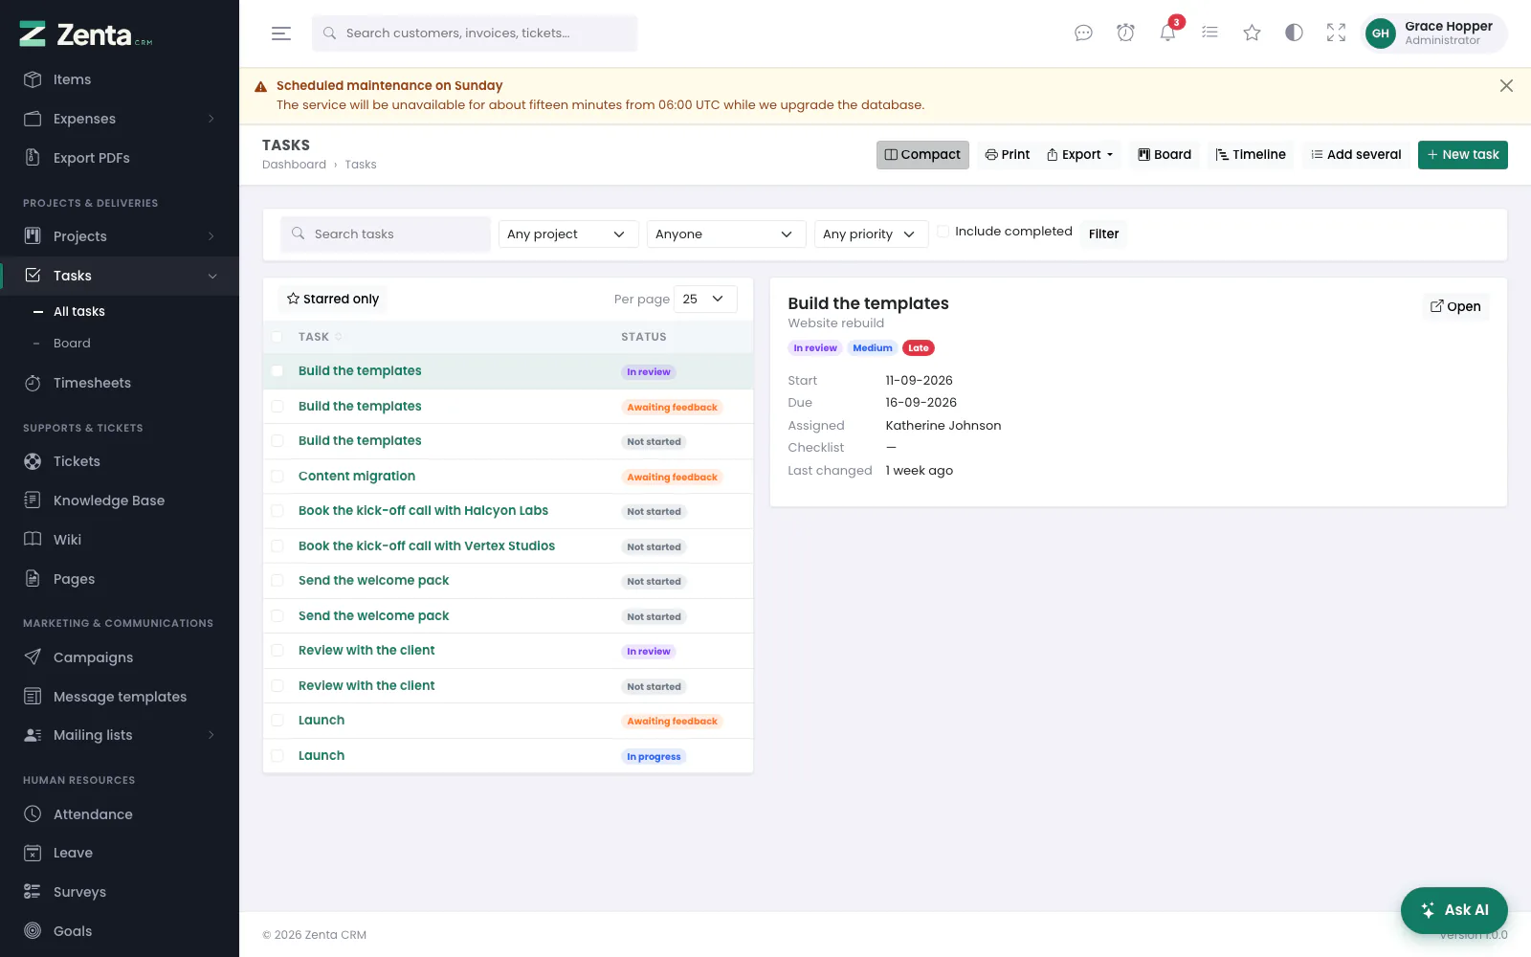Toggle the sidebar hamburger menu
This screenshot has width=1531, height=957.
pos(281,33)
